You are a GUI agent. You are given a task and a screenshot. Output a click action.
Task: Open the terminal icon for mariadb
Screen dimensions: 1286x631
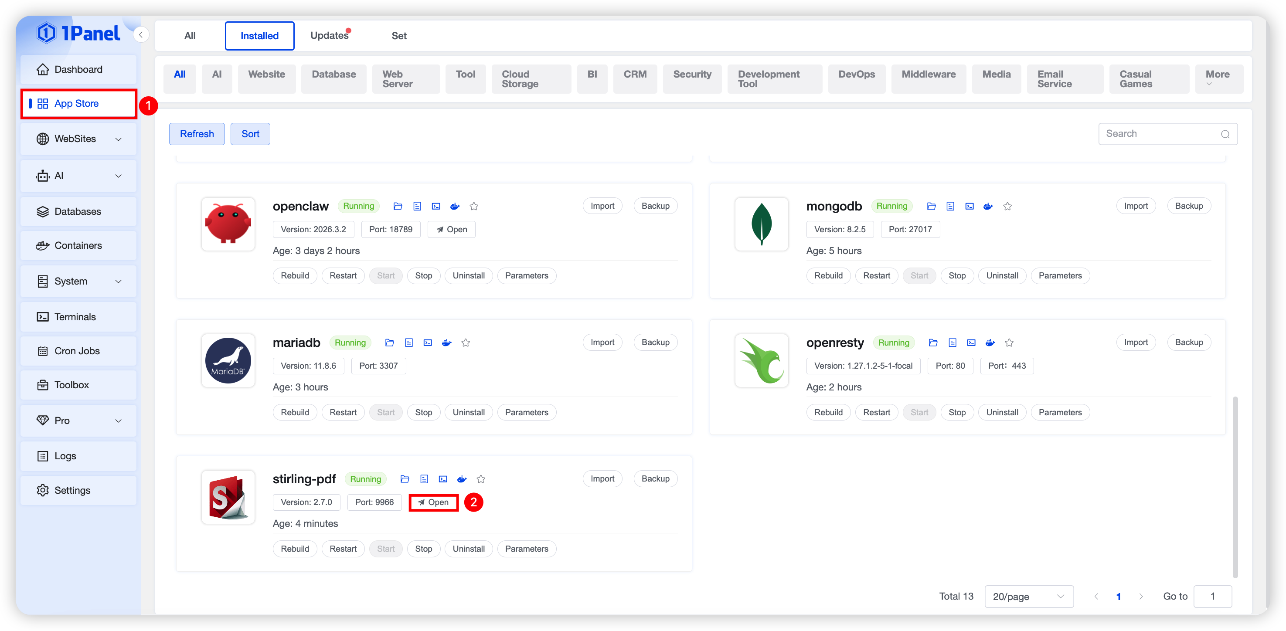click(x=427, y=343)
